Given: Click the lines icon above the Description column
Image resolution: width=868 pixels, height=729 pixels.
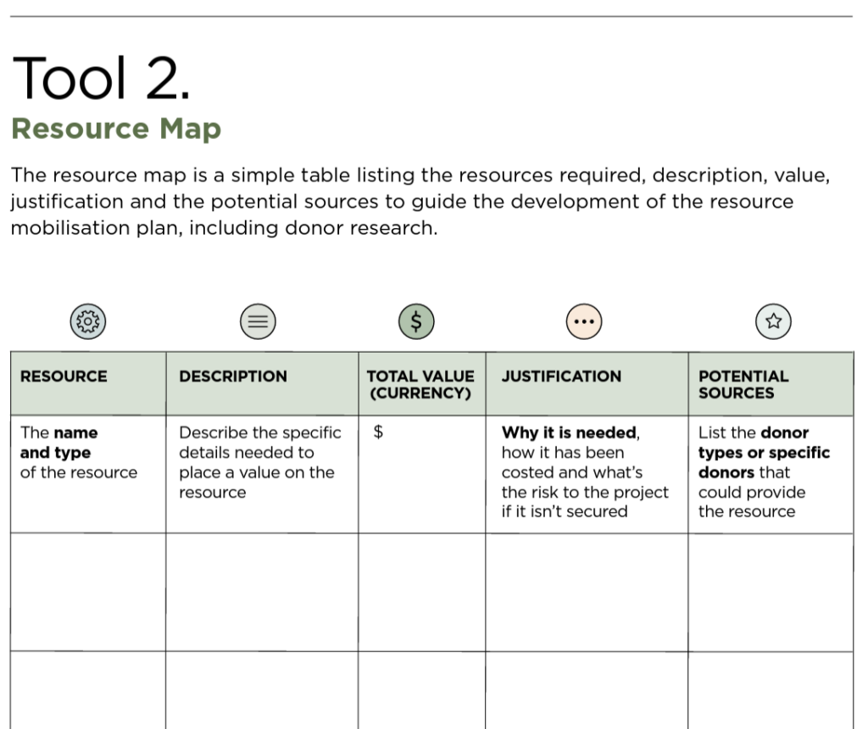Looking at the screenshot, I should [259, 321].
